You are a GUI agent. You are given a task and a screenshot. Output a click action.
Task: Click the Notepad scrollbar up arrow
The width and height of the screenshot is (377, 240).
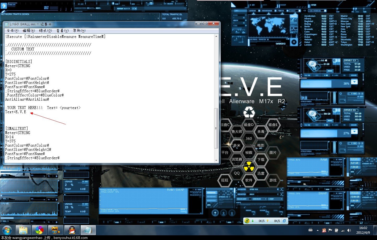point(216,37)
